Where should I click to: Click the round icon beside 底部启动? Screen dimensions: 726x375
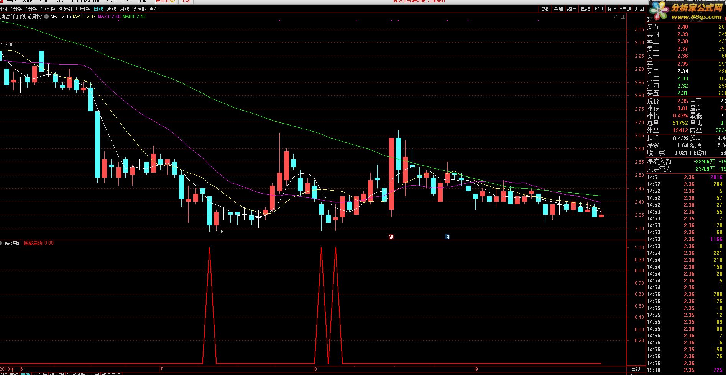coord(1,243)
